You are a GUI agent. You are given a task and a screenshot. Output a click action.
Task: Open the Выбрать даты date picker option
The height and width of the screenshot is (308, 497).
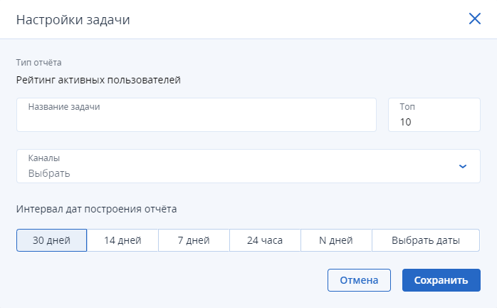click(426, 240)
